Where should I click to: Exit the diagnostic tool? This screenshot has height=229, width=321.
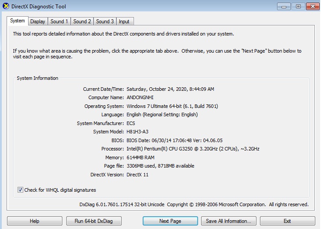pos(288,221)
